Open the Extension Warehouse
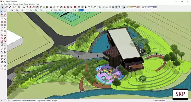Viewport: 191px width, 102px height. click(x=68, y=7)
